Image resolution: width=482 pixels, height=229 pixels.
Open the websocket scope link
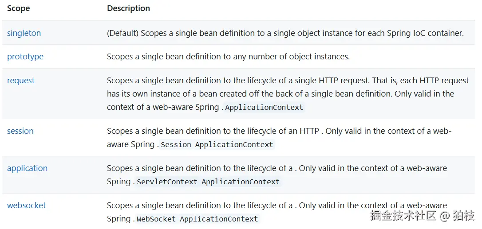27,206
